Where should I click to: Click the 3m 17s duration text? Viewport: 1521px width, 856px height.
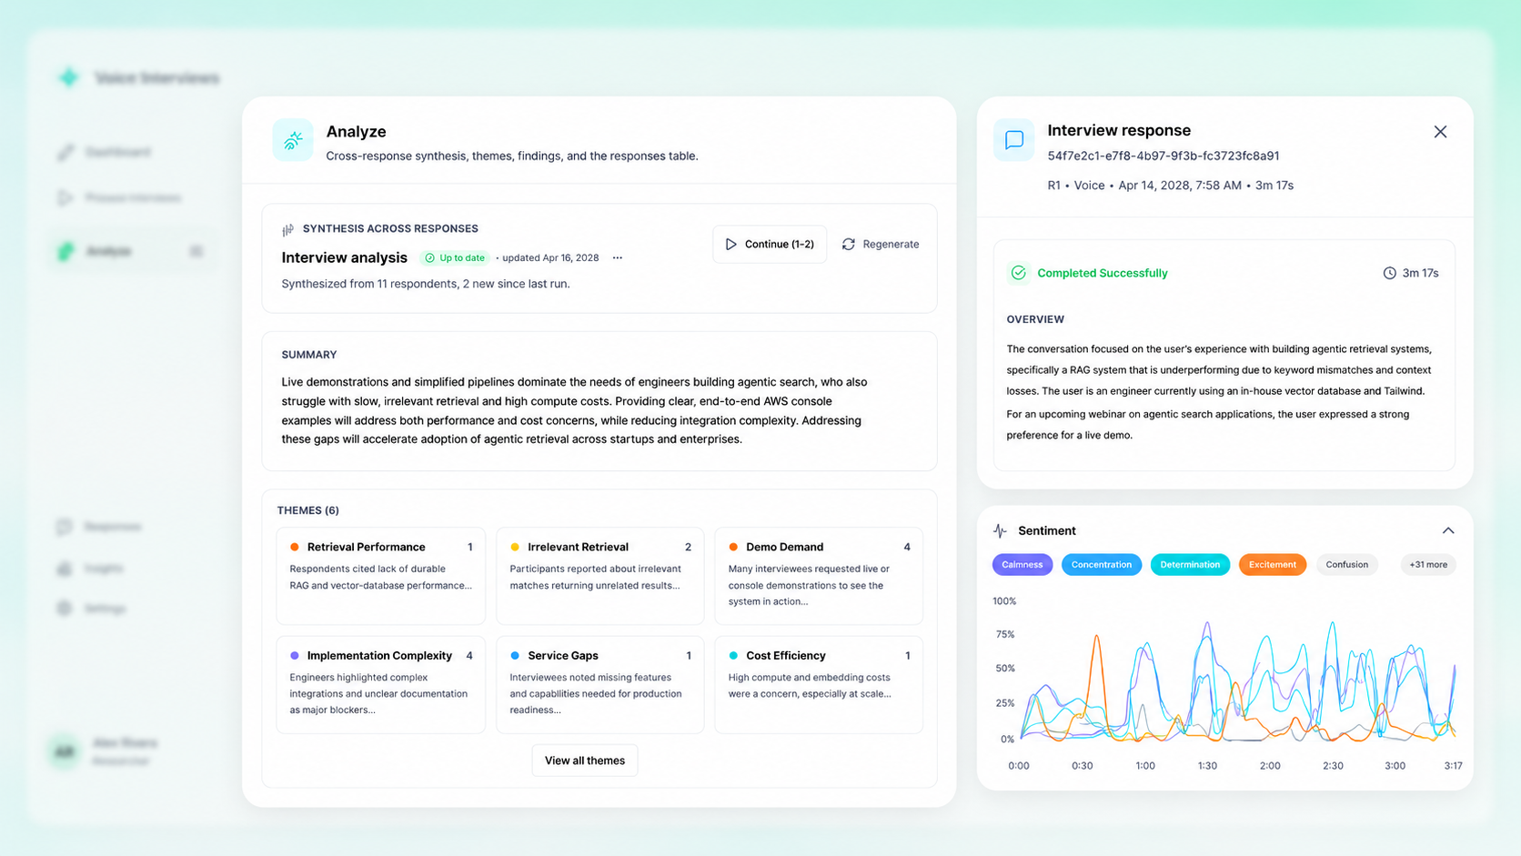coord(1420,273)
